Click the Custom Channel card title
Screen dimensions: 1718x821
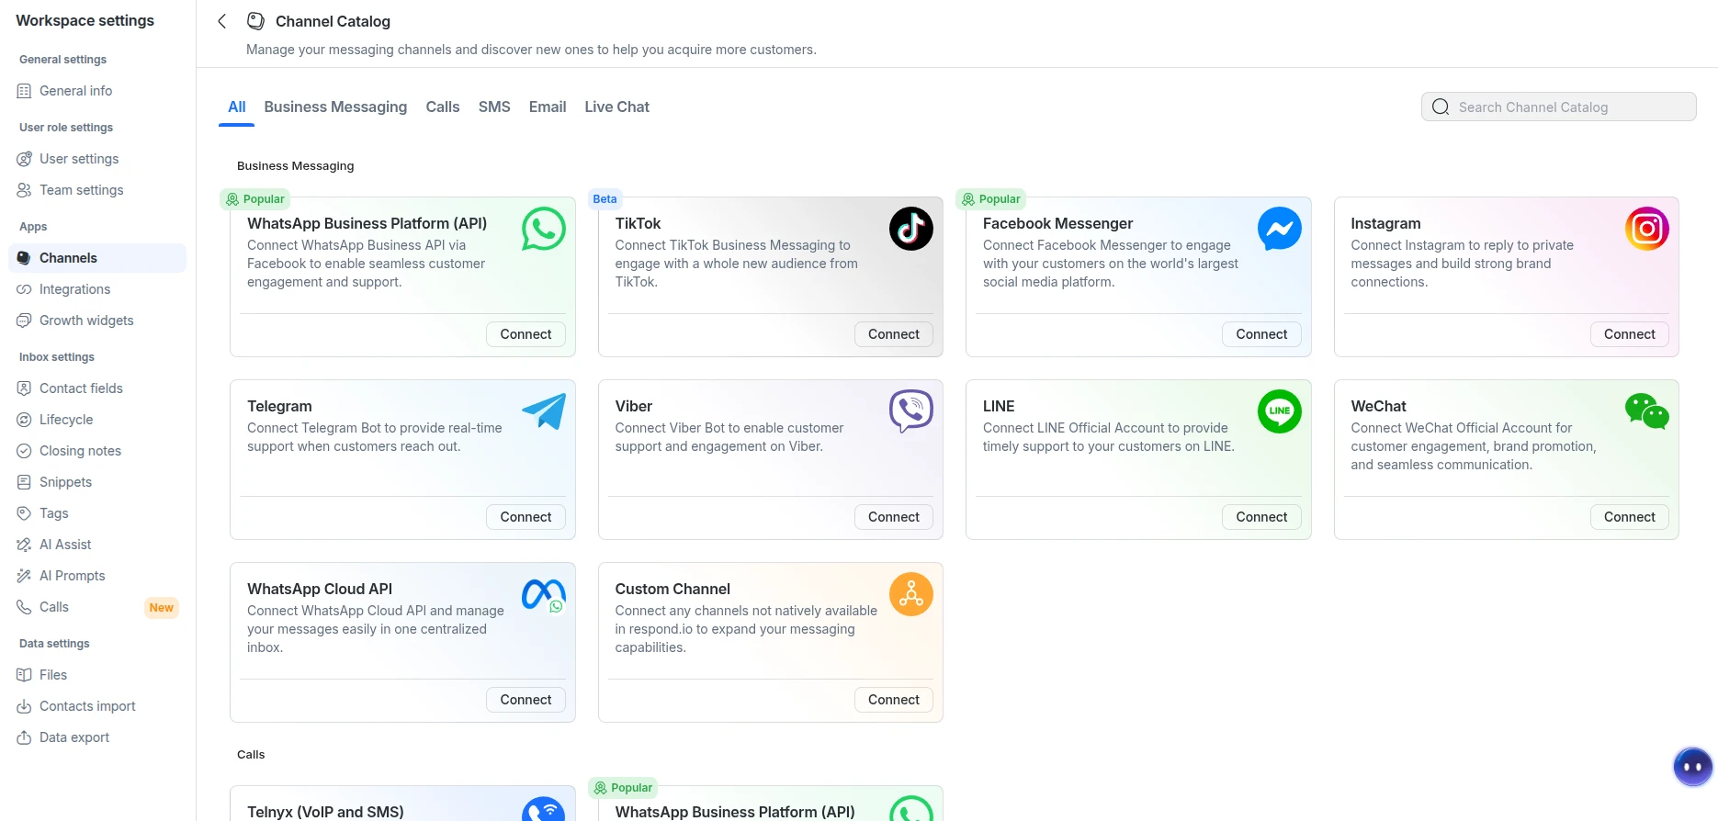673,589
